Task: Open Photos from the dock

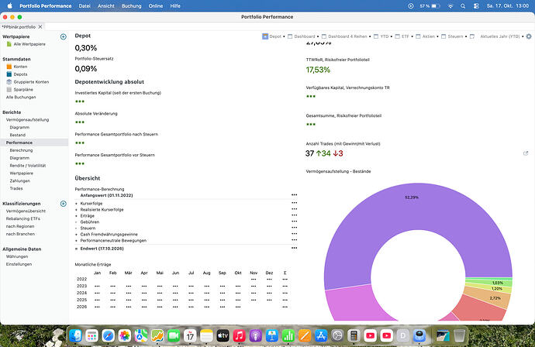Action: pyautogui.click(x=125, y=335)
